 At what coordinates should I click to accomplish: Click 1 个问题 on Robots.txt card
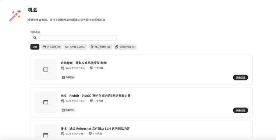98,134
